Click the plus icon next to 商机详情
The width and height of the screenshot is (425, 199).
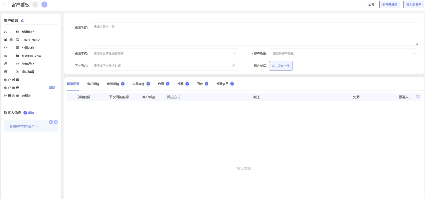(123, 84)
